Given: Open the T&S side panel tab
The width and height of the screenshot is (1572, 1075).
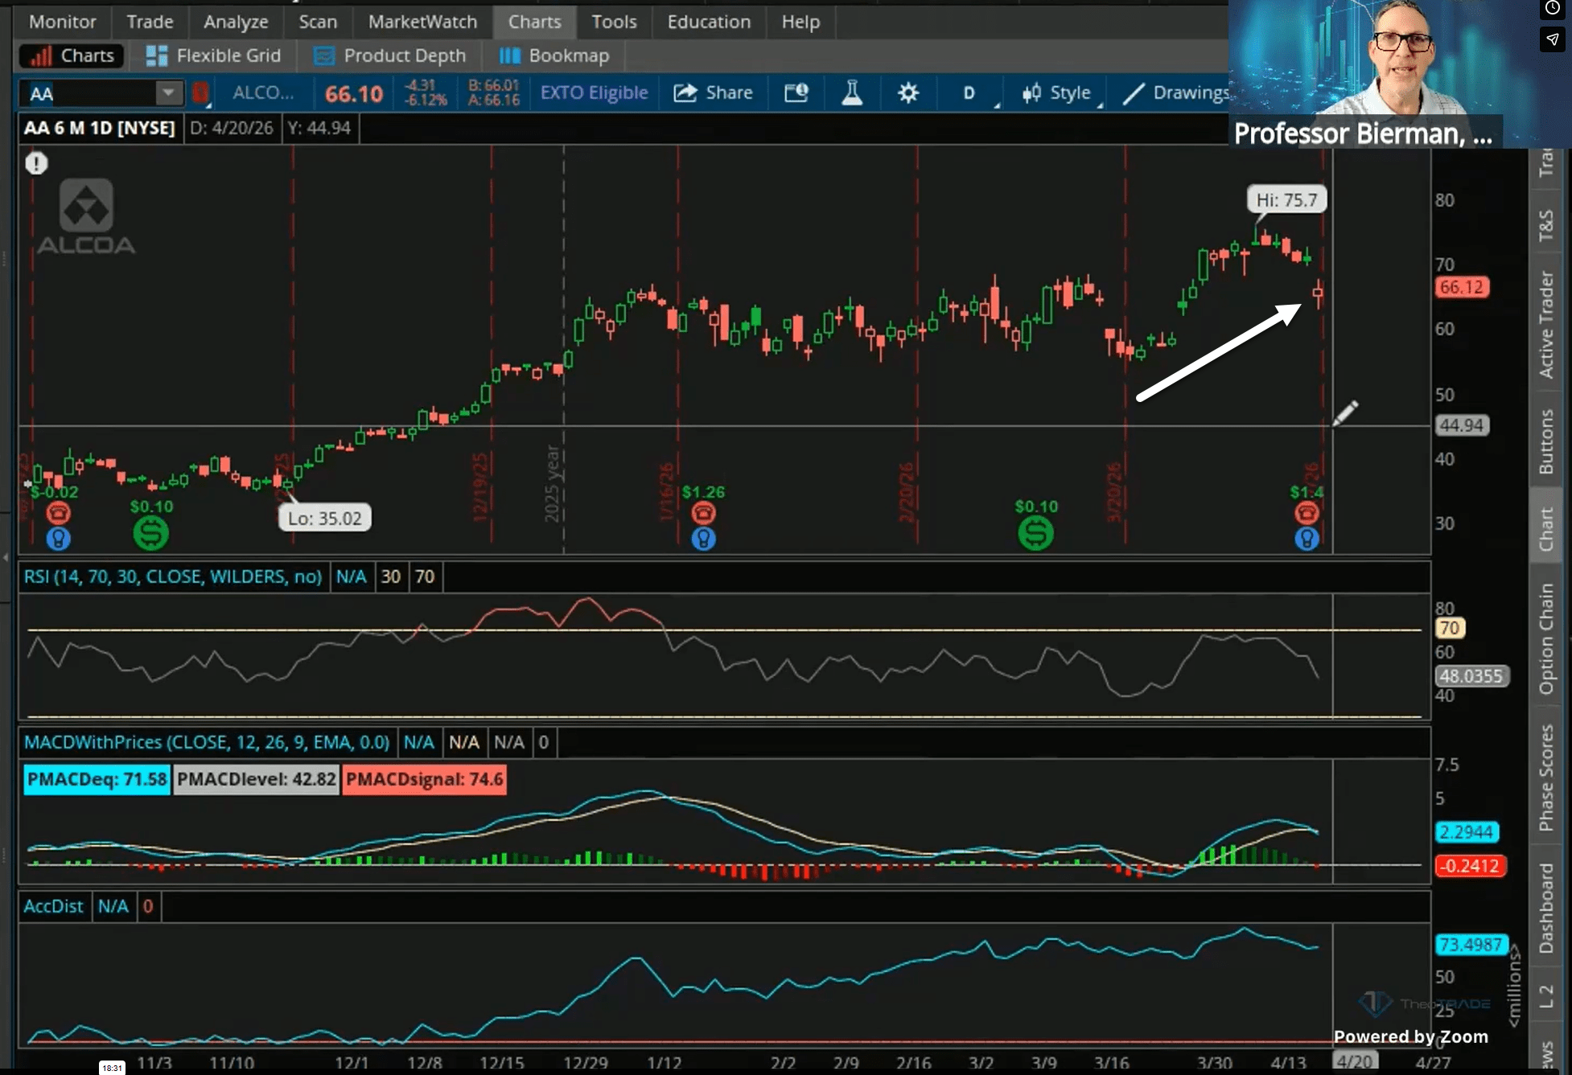Looking at the screenshot, I should 1545,225.
